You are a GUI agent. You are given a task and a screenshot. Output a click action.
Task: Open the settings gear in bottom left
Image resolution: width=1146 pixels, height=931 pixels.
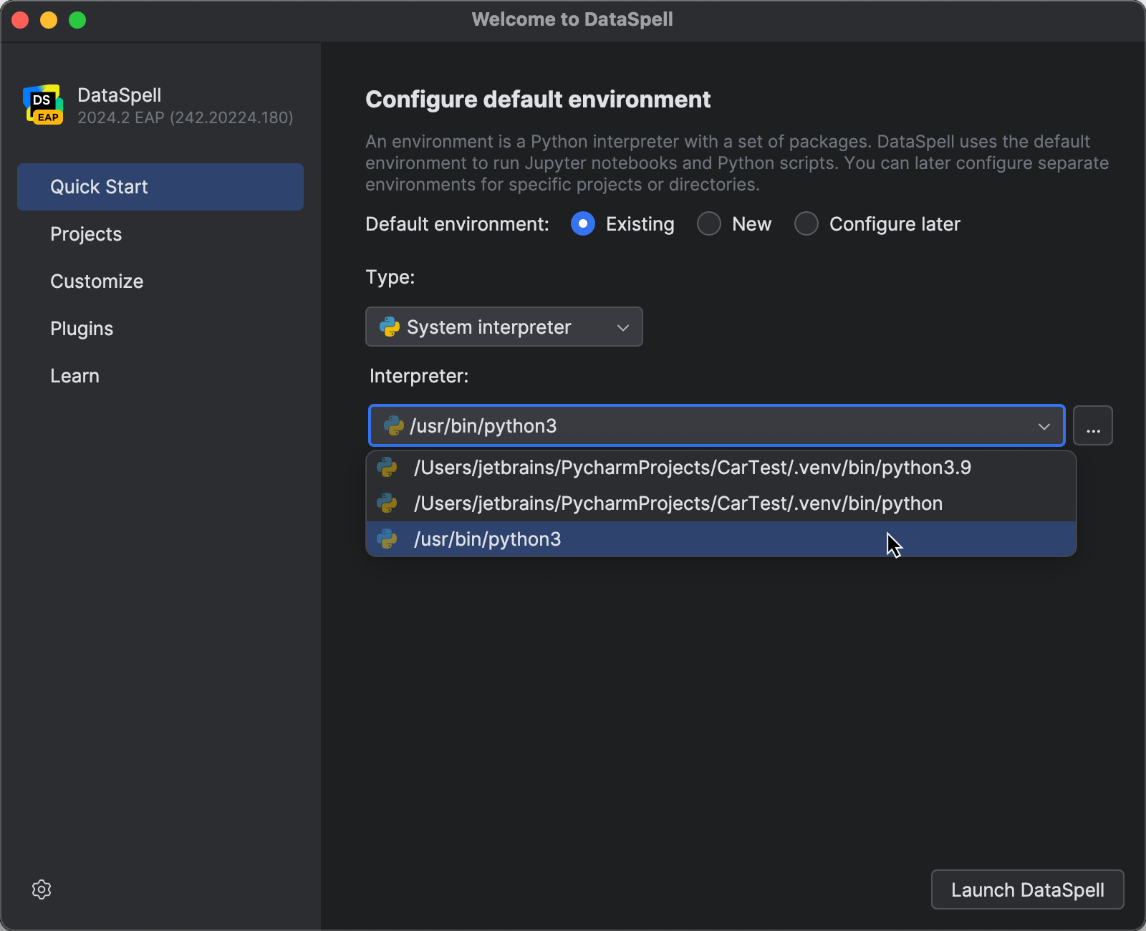[42, 889]
